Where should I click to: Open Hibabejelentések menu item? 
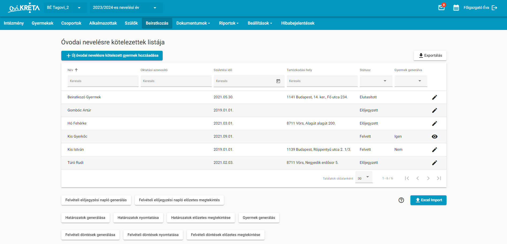(x=298, y=23)
